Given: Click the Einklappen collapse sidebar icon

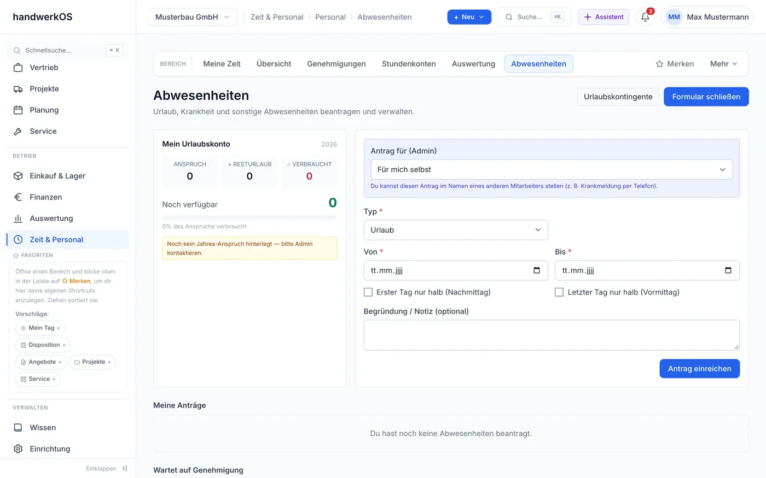Looking at the screenshot, I should pos(125,469).
